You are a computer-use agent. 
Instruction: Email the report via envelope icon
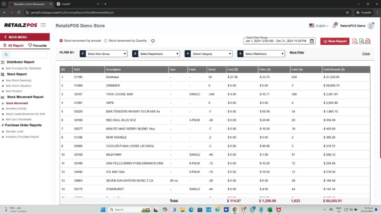pyautogui.click(x=368, y=41)
